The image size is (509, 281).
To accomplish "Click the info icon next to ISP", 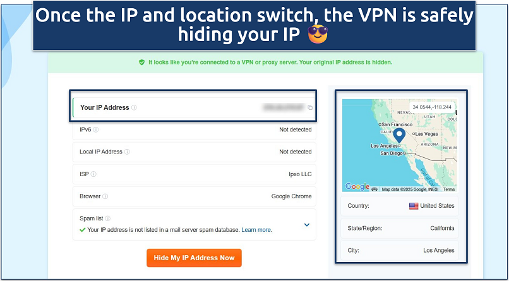I will coord(93,174).
